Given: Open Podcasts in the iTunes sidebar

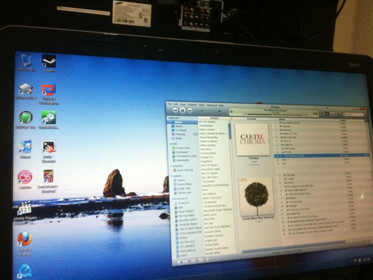Looking at the screenshot, I should coord(178,134).
